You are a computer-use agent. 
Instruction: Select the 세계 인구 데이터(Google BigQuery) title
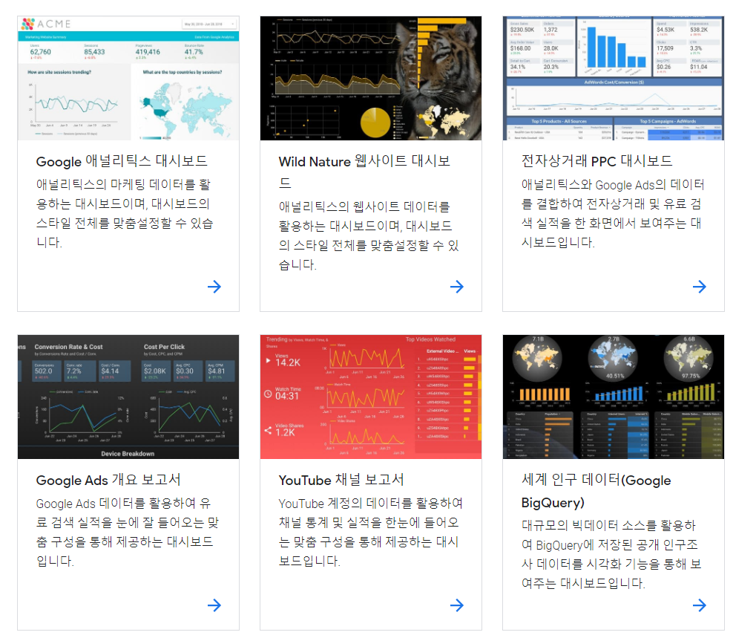tap(596, 491)
